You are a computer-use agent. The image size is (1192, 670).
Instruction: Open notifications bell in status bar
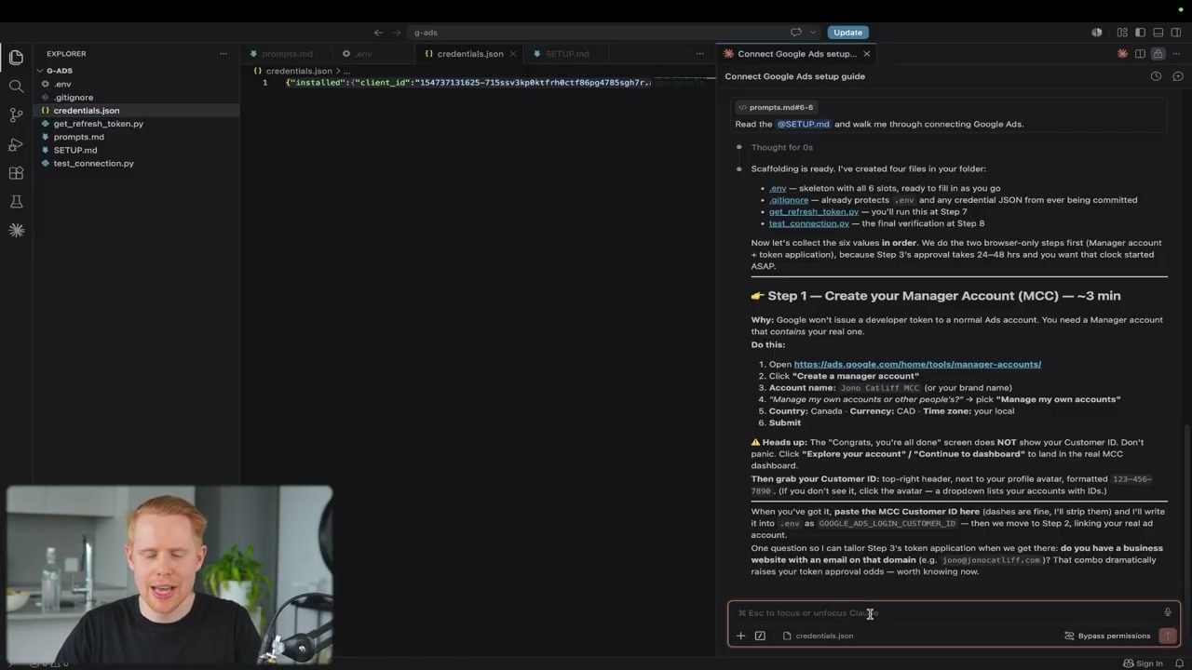[1179, 663]
